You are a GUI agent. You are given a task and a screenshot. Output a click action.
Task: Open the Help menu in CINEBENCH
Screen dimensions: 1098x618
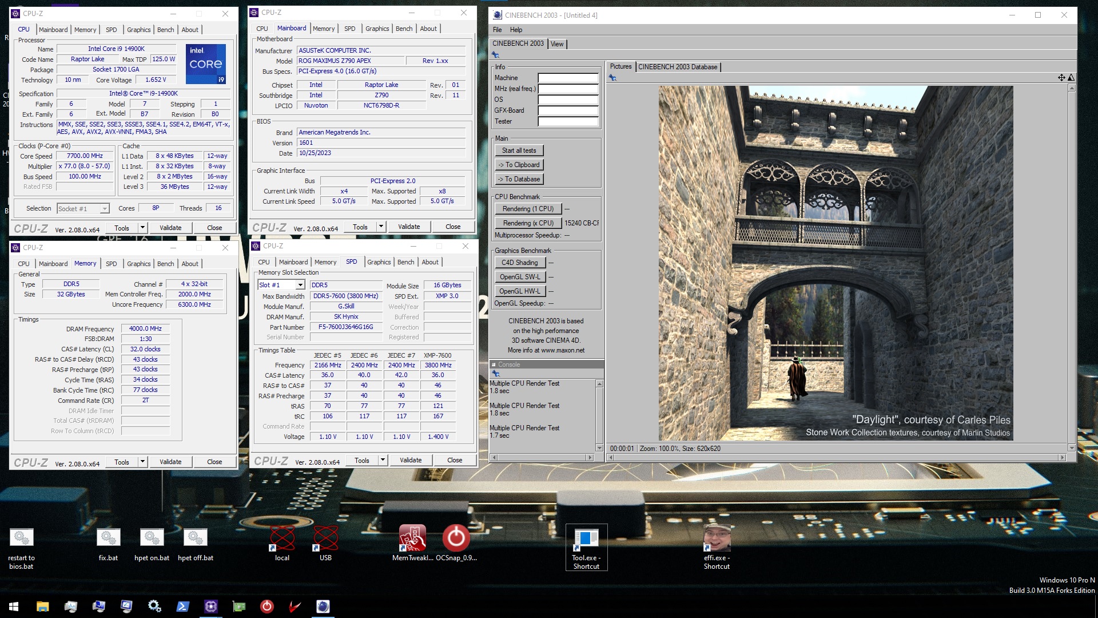tap(516, 30)
